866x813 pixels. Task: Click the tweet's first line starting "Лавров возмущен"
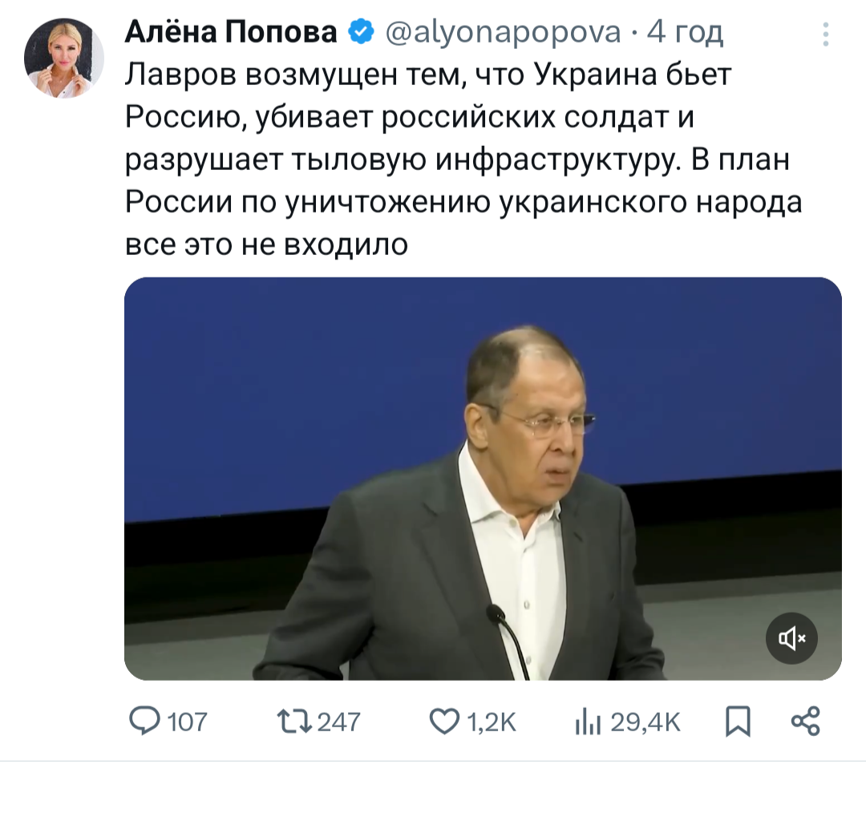[429, 75]
